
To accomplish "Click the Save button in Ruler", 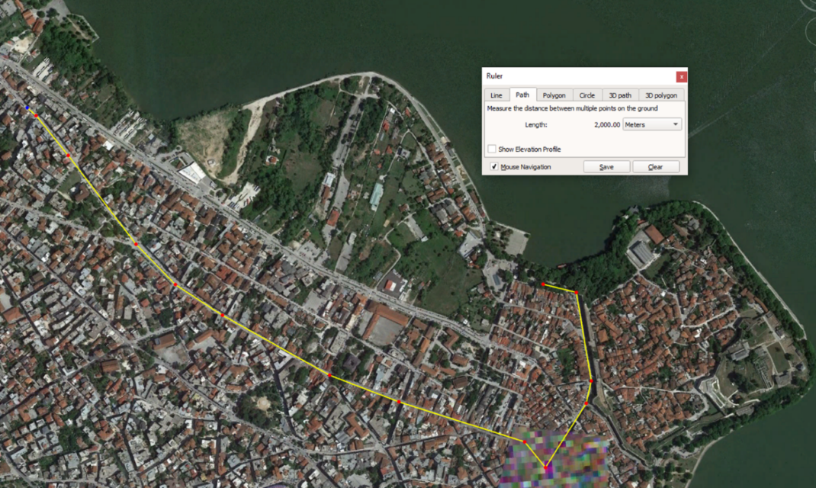I will (x=606, y=167).
